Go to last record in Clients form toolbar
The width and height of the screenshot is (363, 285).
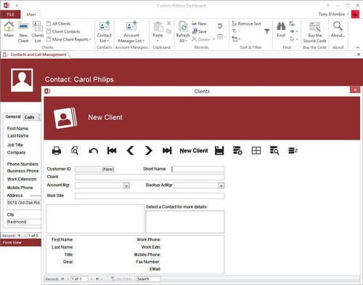click(x=167, y=150)
